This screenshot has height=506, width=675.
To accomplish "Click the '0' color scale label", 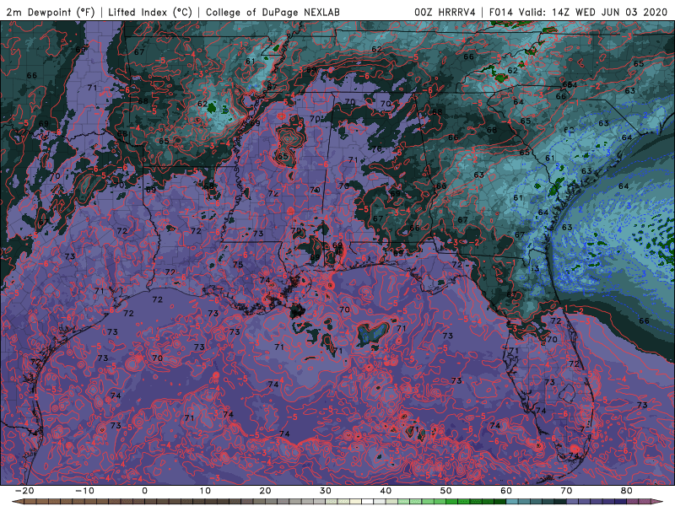I will coord(144,491).
